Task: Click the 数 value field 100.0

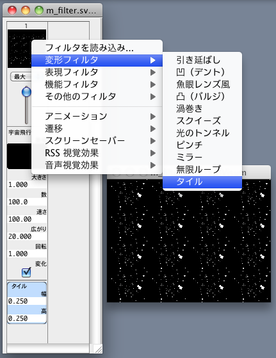Action: tap(27, 202)
